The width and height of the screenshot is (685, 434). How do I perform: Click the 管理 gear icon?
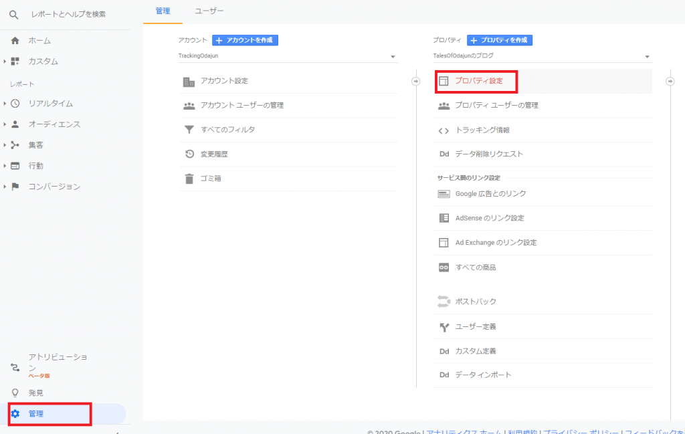[15, 413]
